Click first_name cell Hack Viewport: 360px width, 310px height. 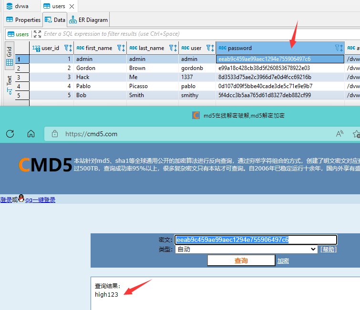pos(100,77)
